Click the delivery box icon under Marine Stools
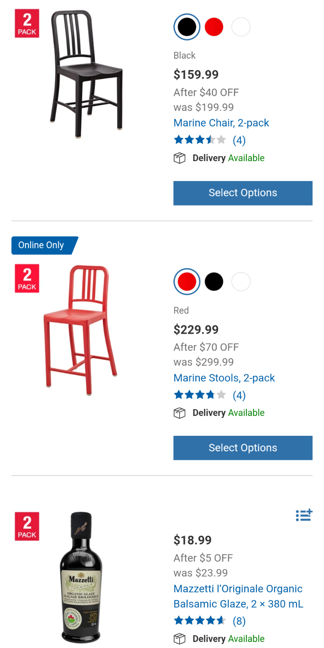Screen dimensions: 324x648 tap(180, 413)
